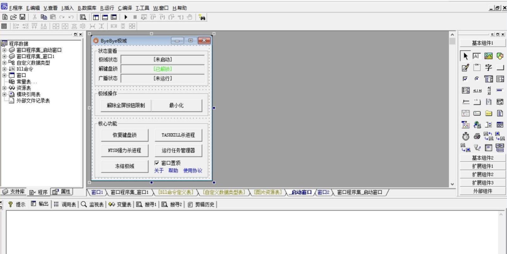Expand the 自定义数据类型 tree node
Image resolution: width=507 pixels, height=254 pixels.
(4, 63)
